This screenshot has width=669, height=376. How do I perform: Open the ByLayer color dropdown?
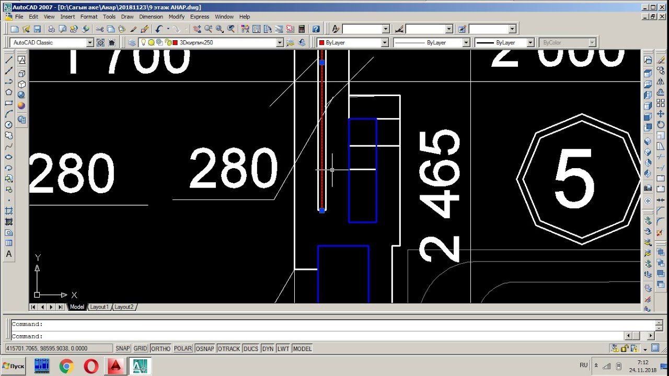(385, 43)
